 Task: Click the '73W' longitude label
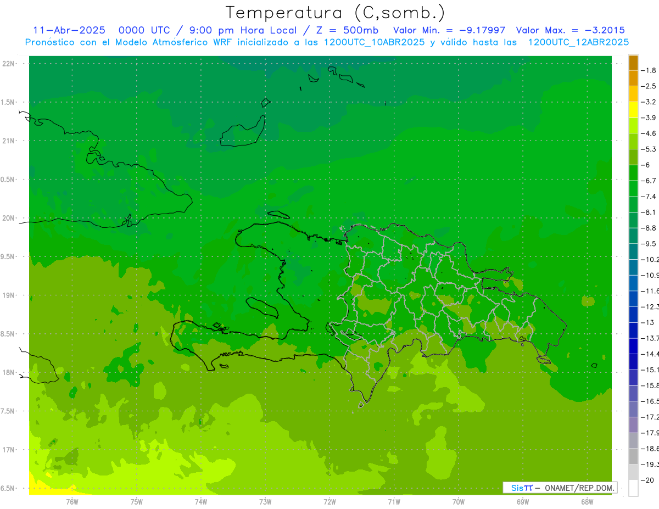tap(265, 501)
